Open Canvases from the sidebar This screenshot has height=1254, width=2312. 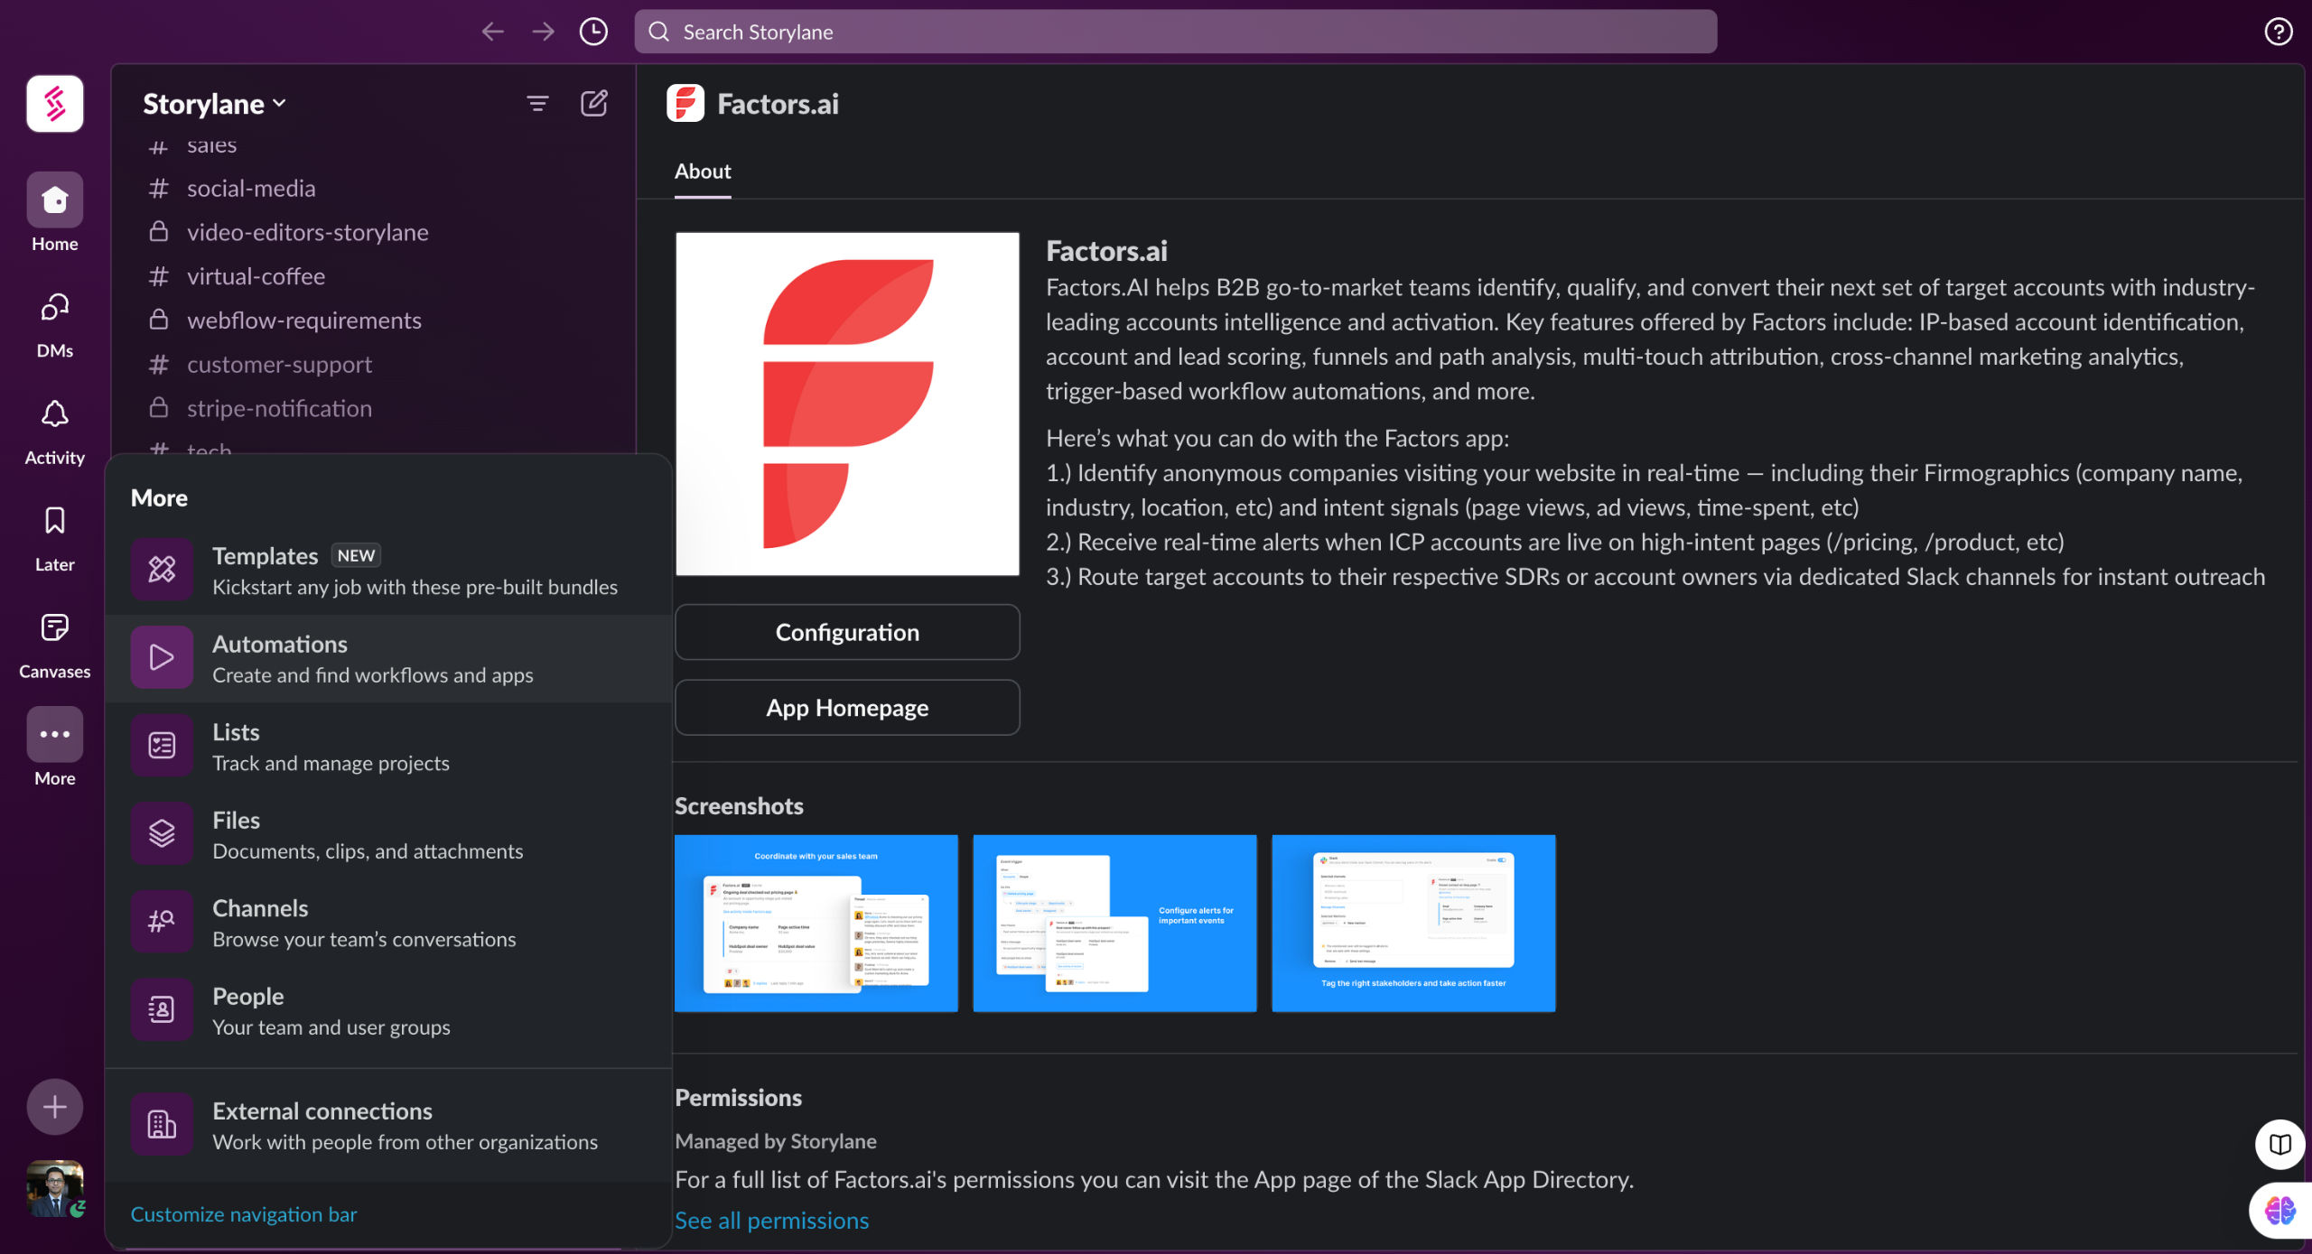54,645
